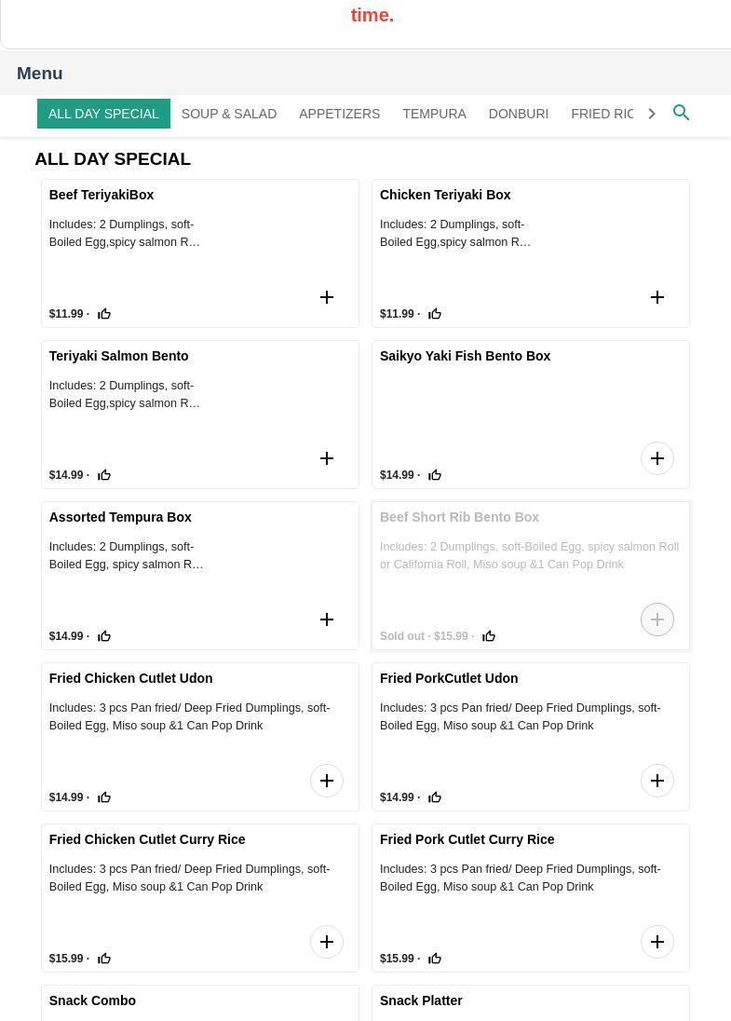Switch to the SOUP & SALAD tab
This screenshot has height=1021, width=731.
coord(229,114)
